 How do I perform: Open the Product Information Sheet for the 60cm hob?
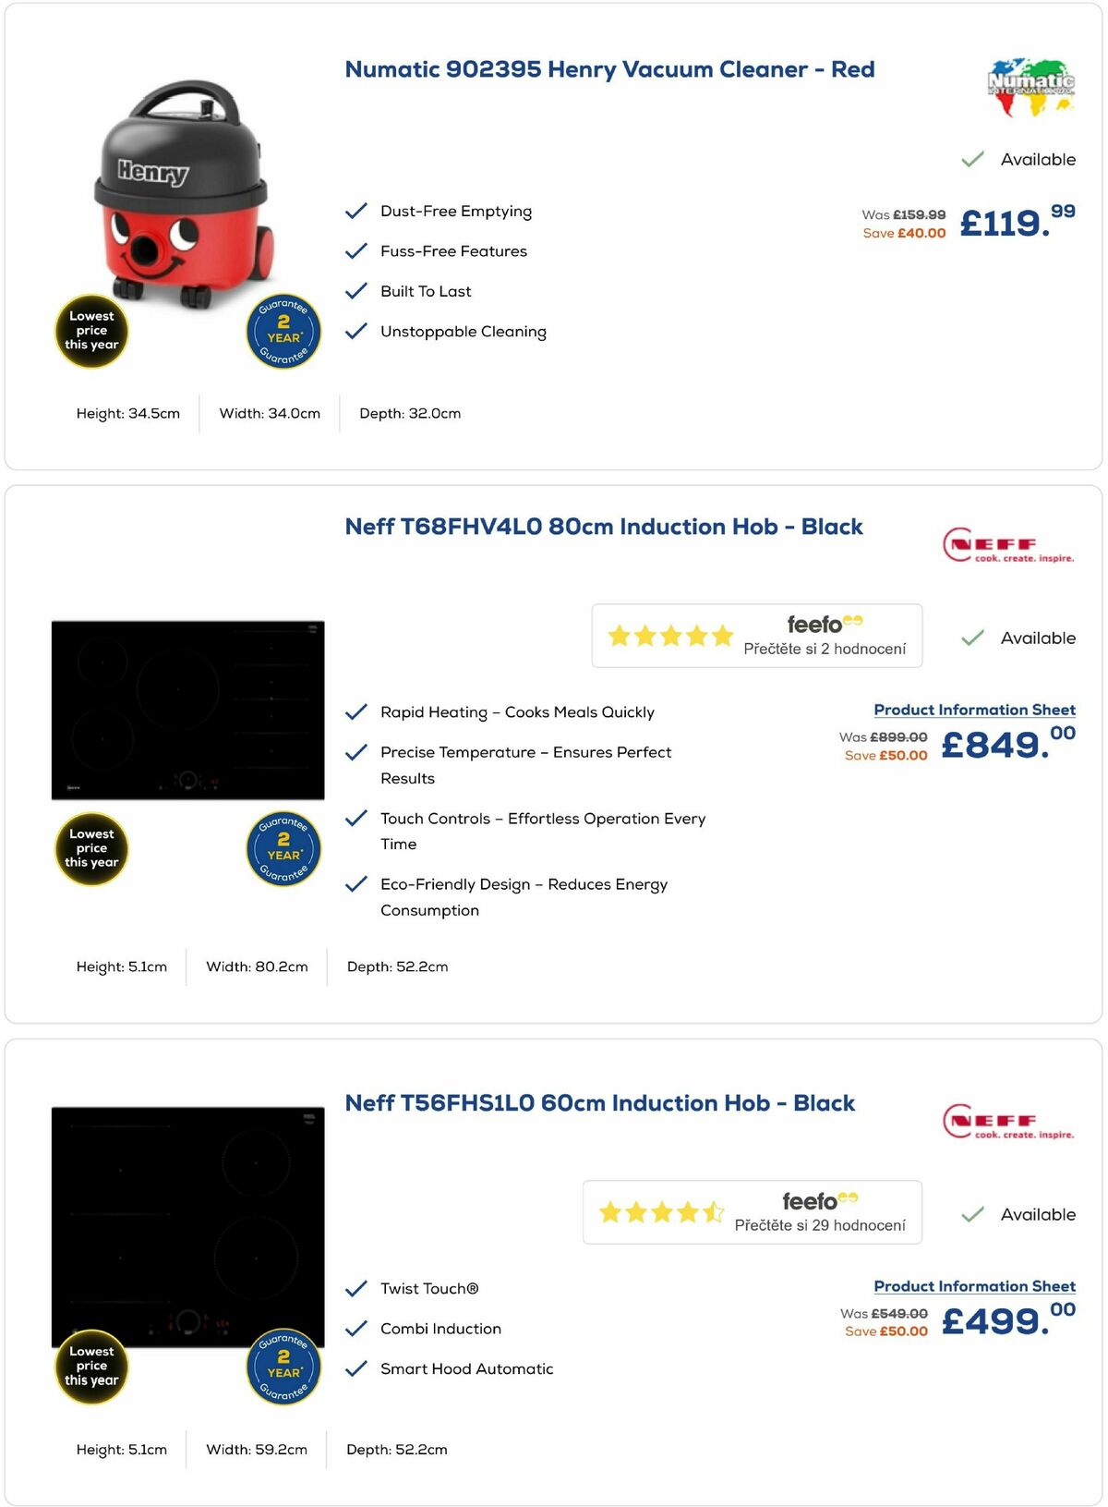[x=974, y=1286]
